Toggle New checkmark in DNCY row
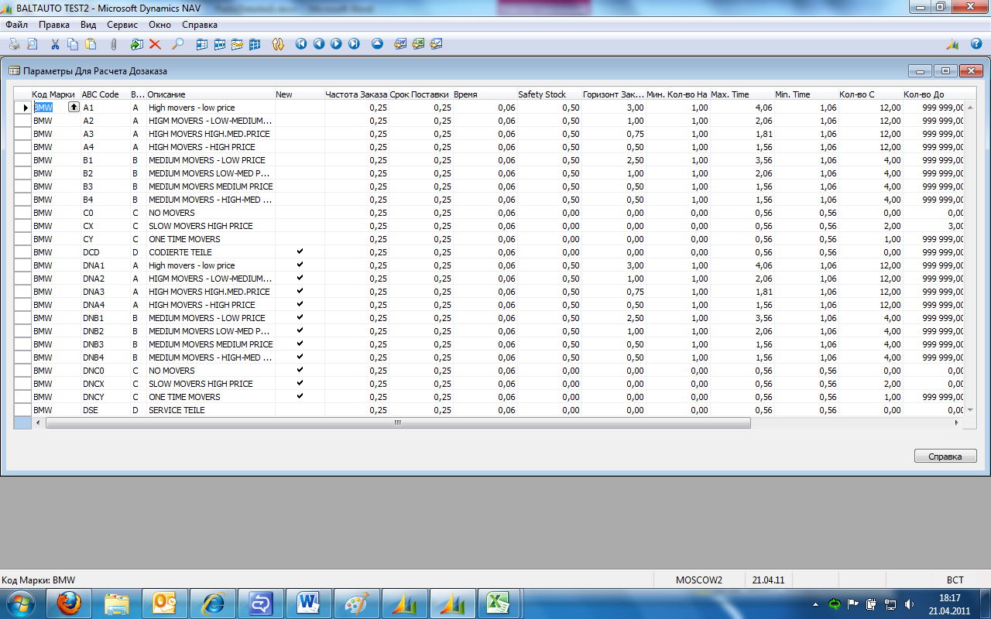This screenshot has height=619, width=991. pos(300,397)
